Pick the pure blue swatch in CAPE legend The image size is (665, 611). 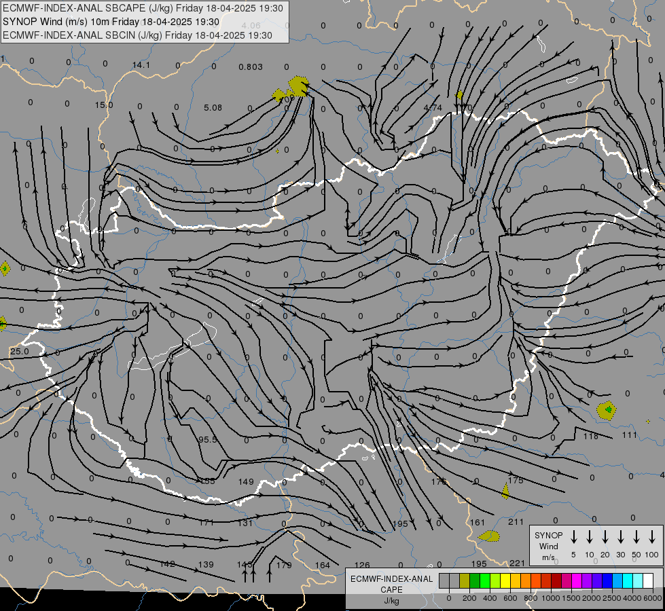pos(607,581)
